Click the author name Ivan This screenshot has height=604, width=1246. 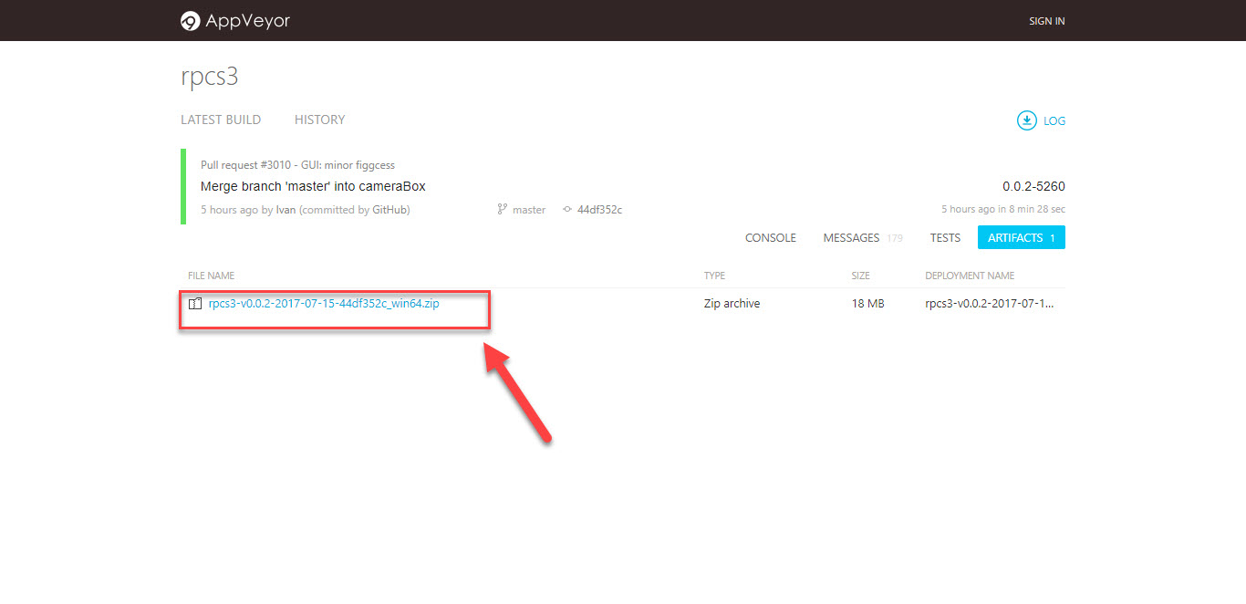coord(286,210)
